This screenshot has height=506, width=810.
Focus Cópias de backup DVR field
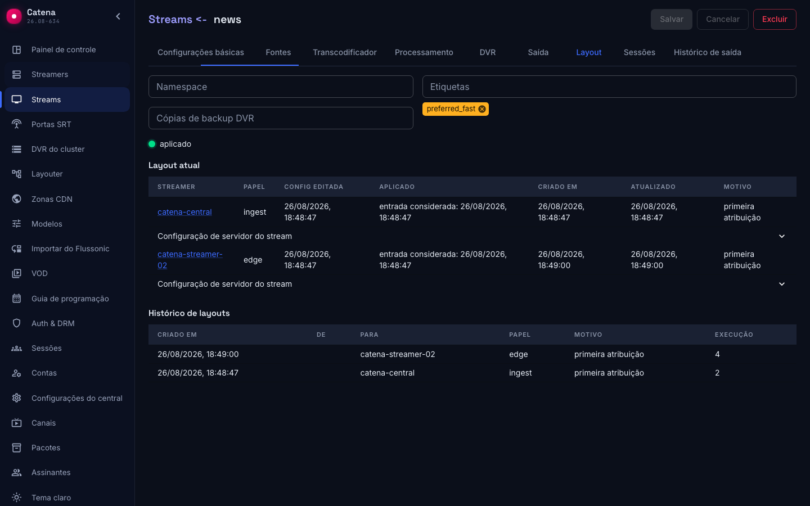[281, 118]
